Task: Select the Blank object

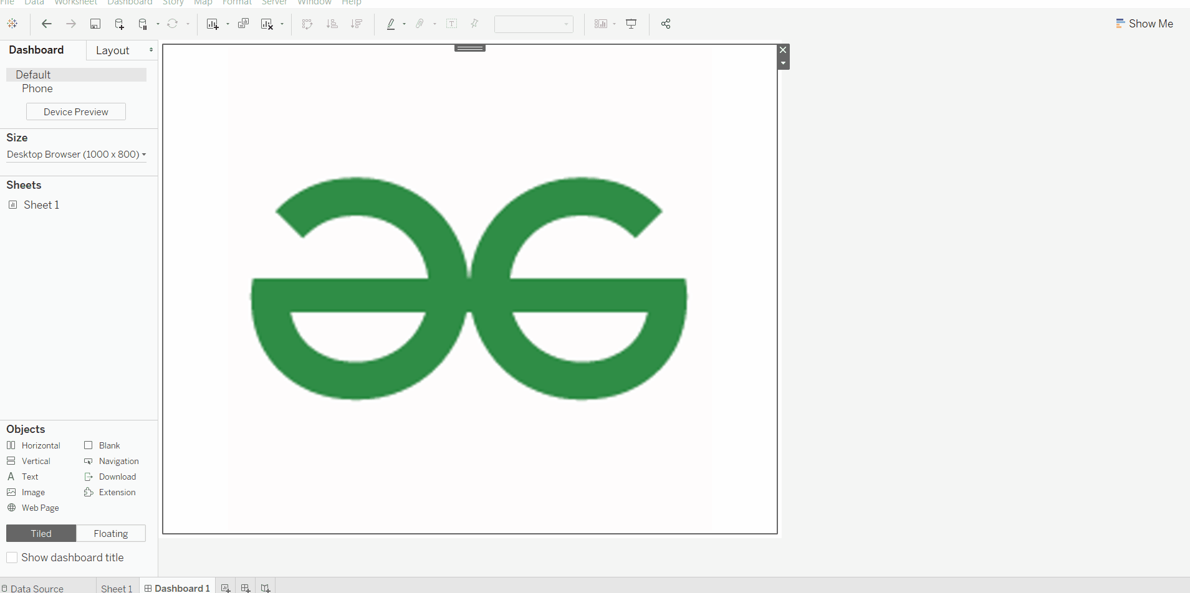Action: click(102, 445)
